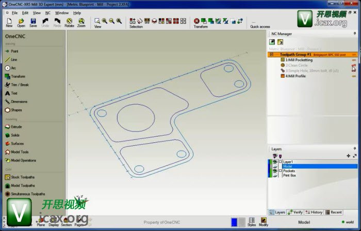Switch to the History tab
Viewport: 361px width, 231px height.
(x=314, y=212)
